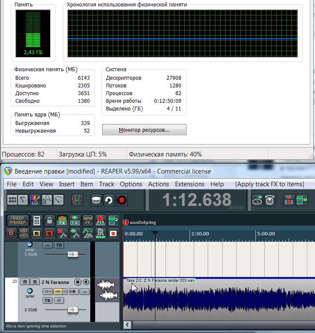The height and width of the screenshot is (333, 315).
Task: Click the padlock lock icon
Action: 49,220
